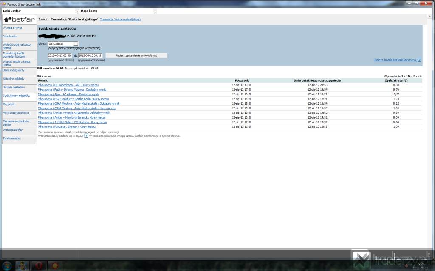
Task: Expand the Moje konto dropdown
Action: 155,11
